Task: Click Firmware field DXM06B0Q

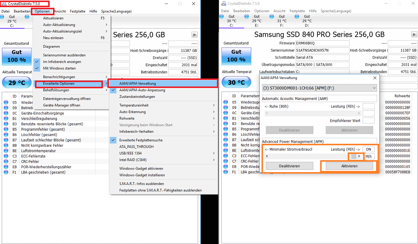Action: [x=322, y=43]
